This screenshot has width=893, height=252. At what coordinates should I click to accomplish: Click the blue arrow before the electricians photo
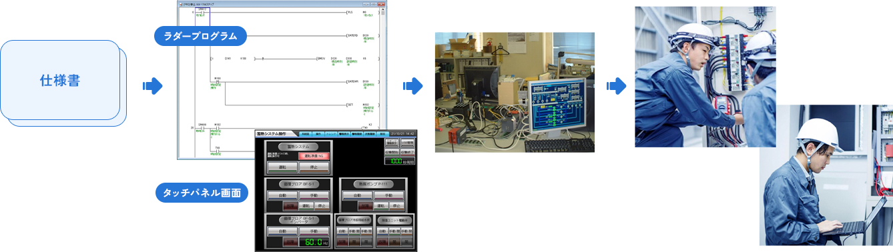616,85
